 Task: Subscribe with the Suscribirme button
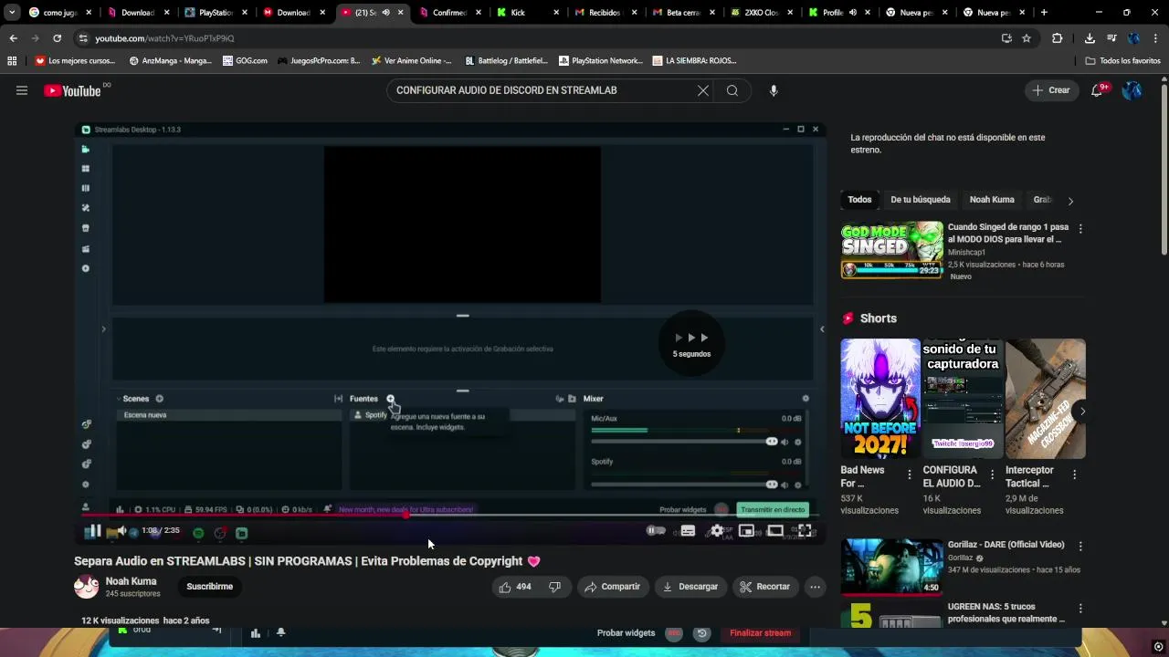(210, 587)
